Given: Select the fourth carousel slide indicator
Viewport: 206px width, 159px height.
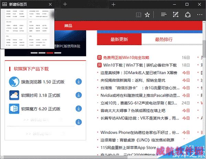Looking at the screenshot, I should point(58,53).
